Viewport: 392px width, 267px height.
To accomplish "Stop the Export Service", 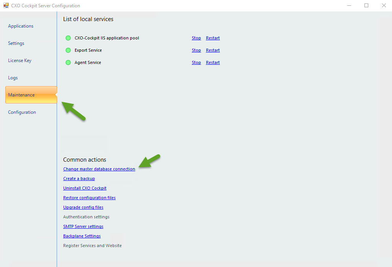I will click(196, 50).
